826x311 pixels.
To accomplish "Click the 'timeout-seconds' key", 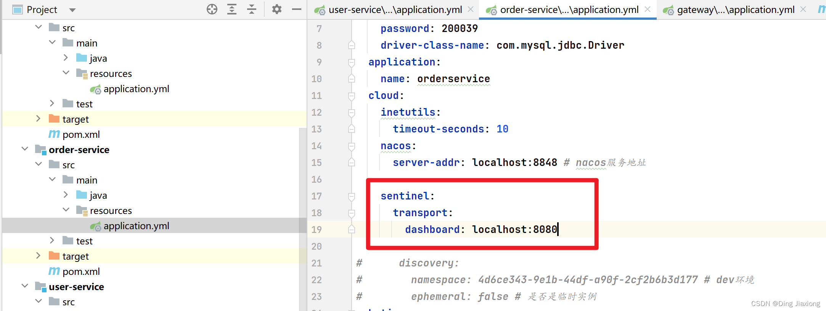I will (x=439, y=129).
